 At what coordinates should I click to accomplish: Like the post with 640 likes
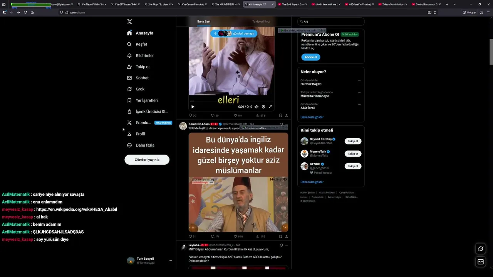(x=238, y=237)
